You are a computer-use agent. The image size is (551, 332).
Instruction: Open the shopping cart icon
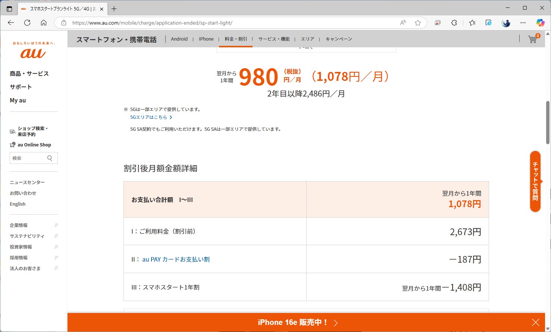532,39
